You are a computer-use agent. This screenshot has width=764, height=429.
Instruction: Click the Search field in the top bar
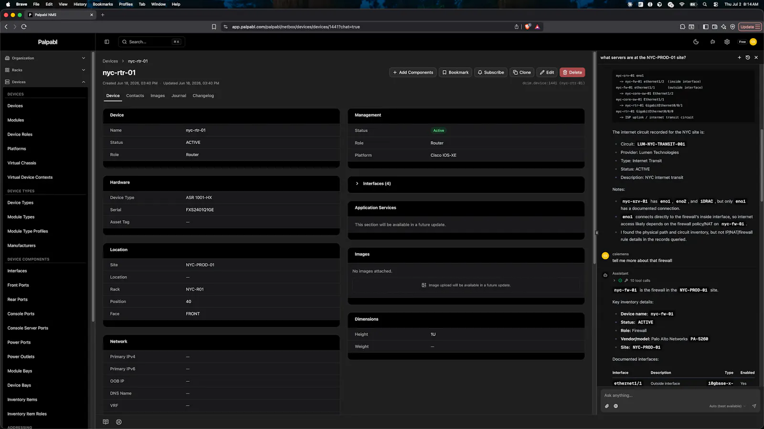coord(151,42)
